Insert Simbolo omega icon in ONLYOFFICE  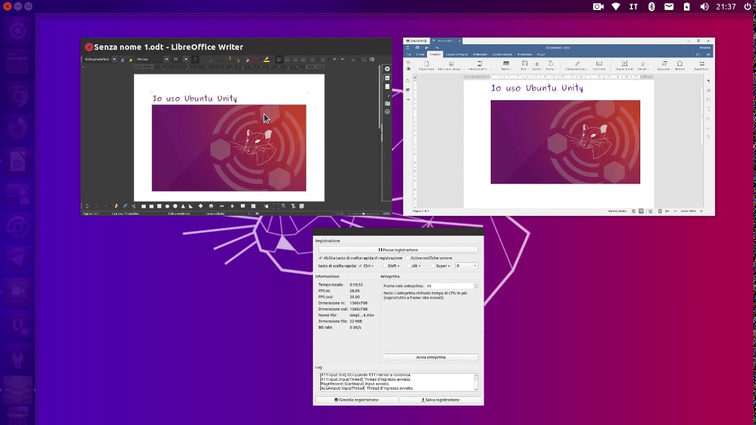[x=680, y=66]
